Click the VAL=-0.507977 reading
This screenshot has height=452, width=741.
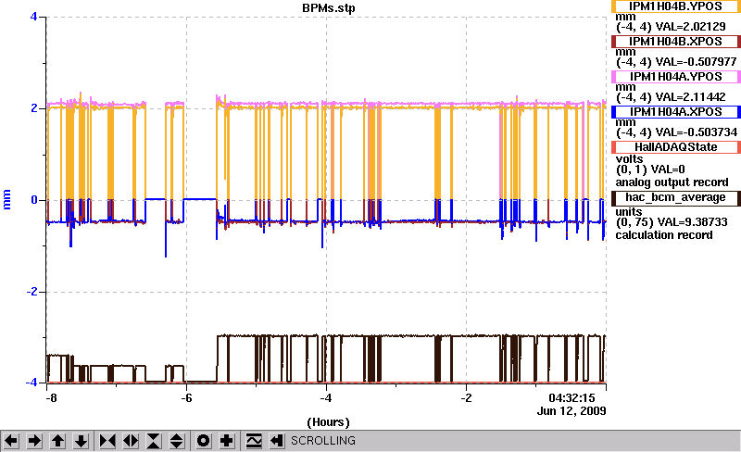pyautogui.click(x=697, y=62)
